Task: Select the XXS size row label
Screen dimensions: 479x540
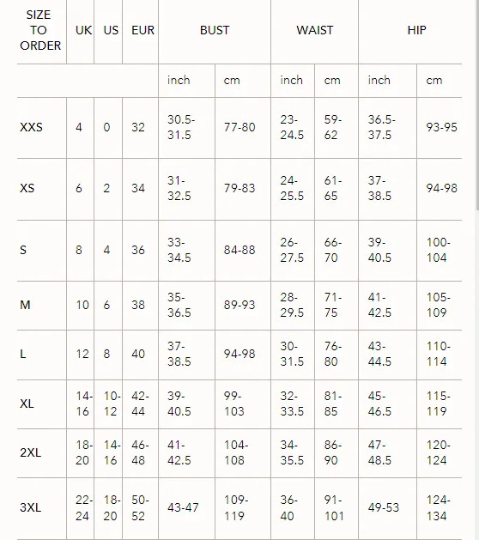Action: 32,127
